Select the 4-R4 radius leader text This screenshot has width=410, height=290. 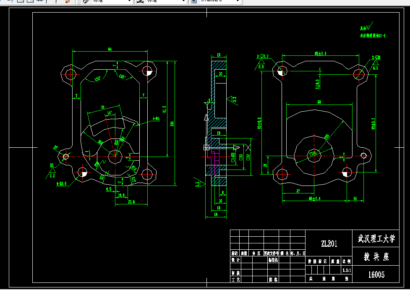click(156, 118)
